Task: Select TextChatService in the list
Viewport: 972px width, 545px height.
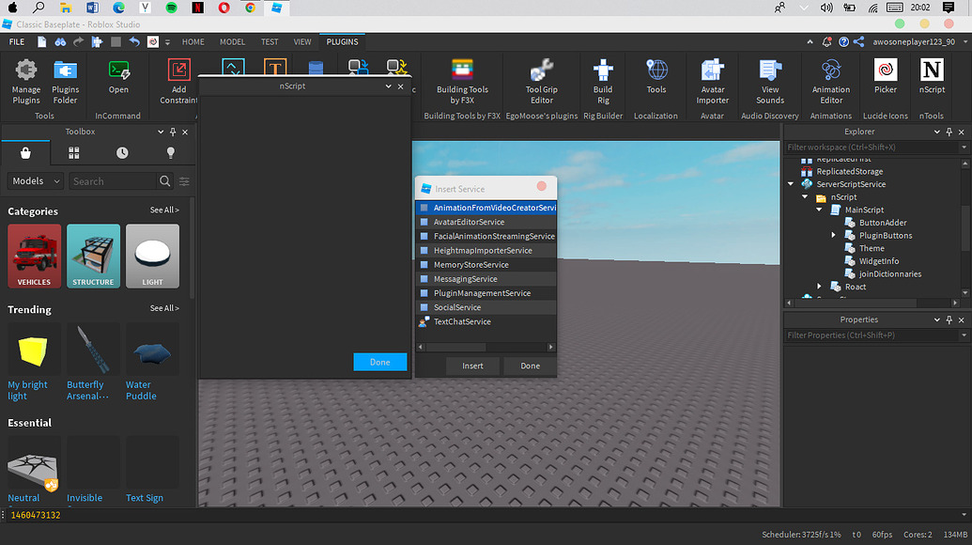Action: point(486,321)
